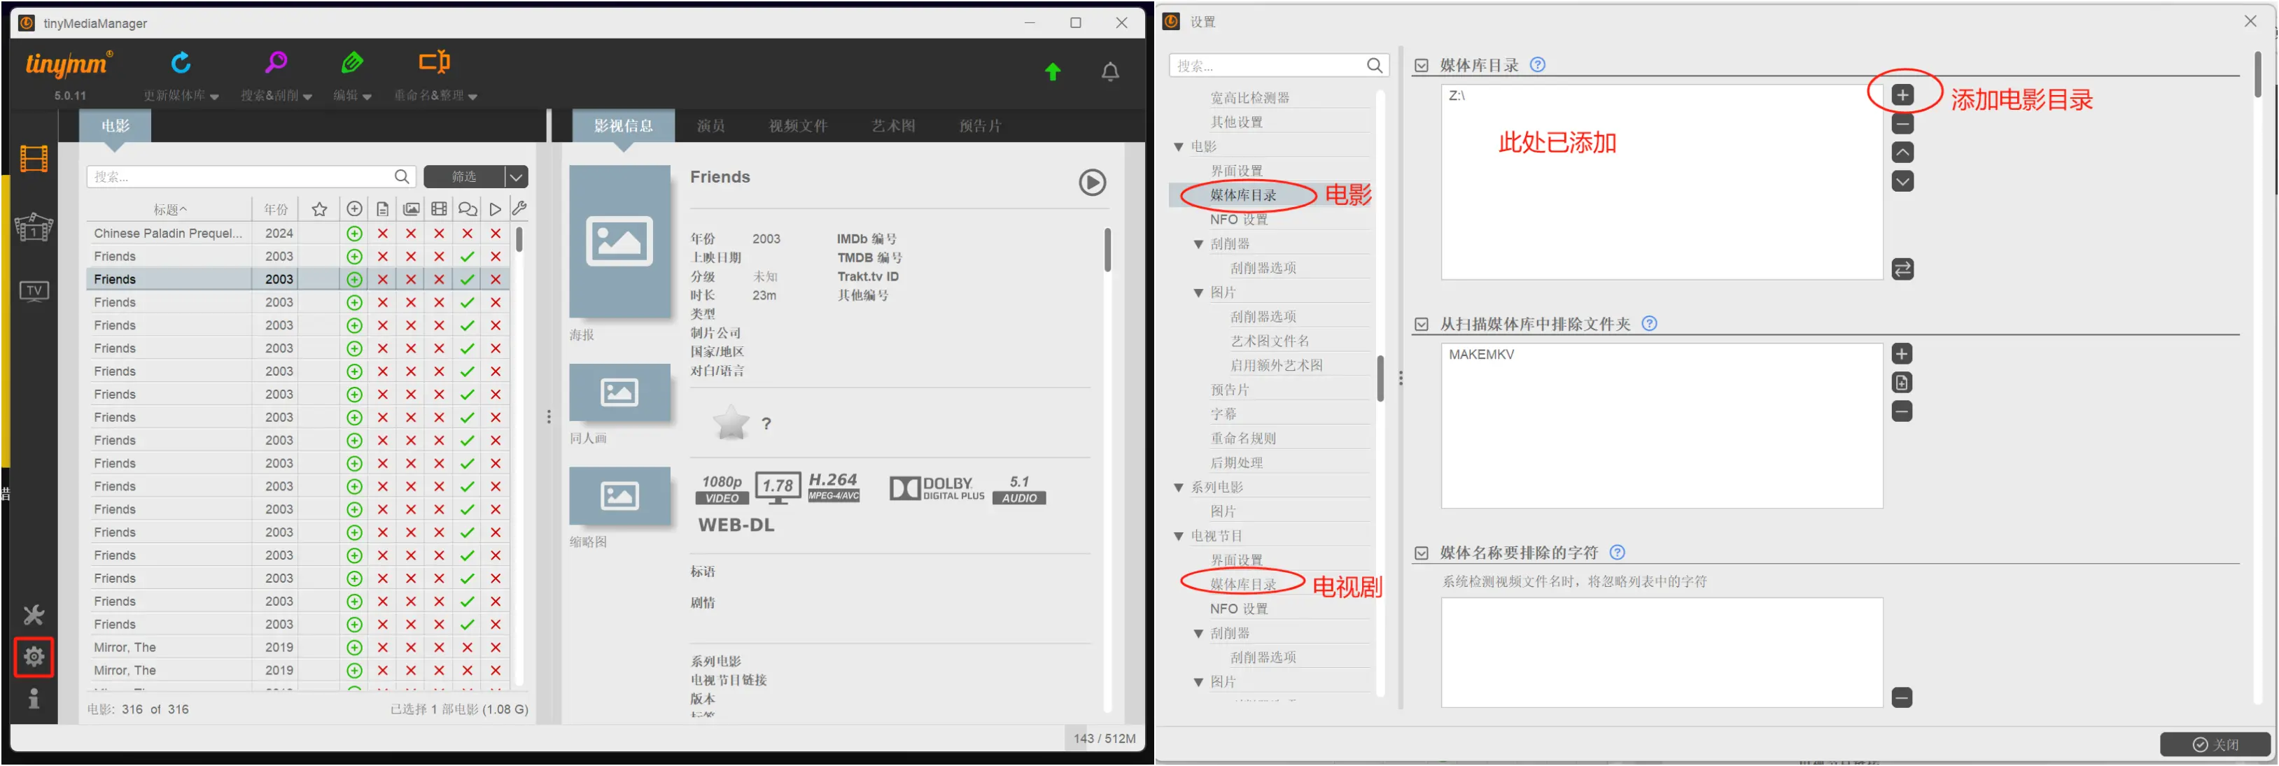The height and width of the screenshot is (766, 2279).
Task: Switch to TV shows module in sidebar
Action: (x=34, y=291)
